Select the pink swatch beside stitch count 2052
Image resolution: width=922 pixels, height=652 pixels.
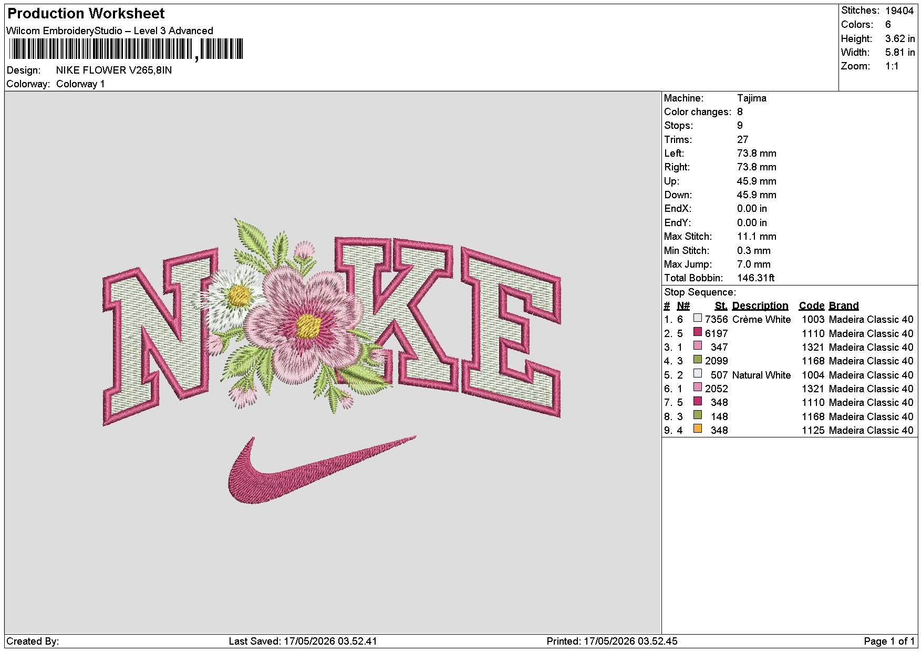click(x=698, y=388)
